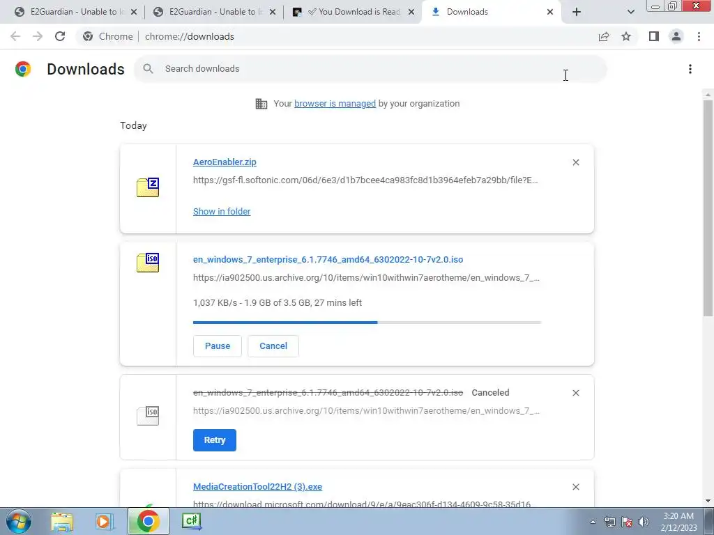The height and width of the screenshot is (535, 714).
Task: Open the browser is managed link
Action: pyautogui.click(x=335, y=104)
